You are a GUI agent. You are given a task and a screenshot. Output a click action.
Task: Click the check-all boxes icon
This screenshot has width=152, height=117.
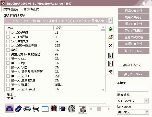[110, 55]
